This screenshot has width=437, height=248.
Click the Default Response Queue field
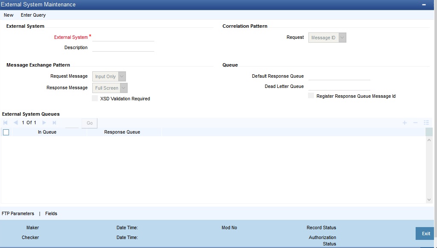pos(339,76)
